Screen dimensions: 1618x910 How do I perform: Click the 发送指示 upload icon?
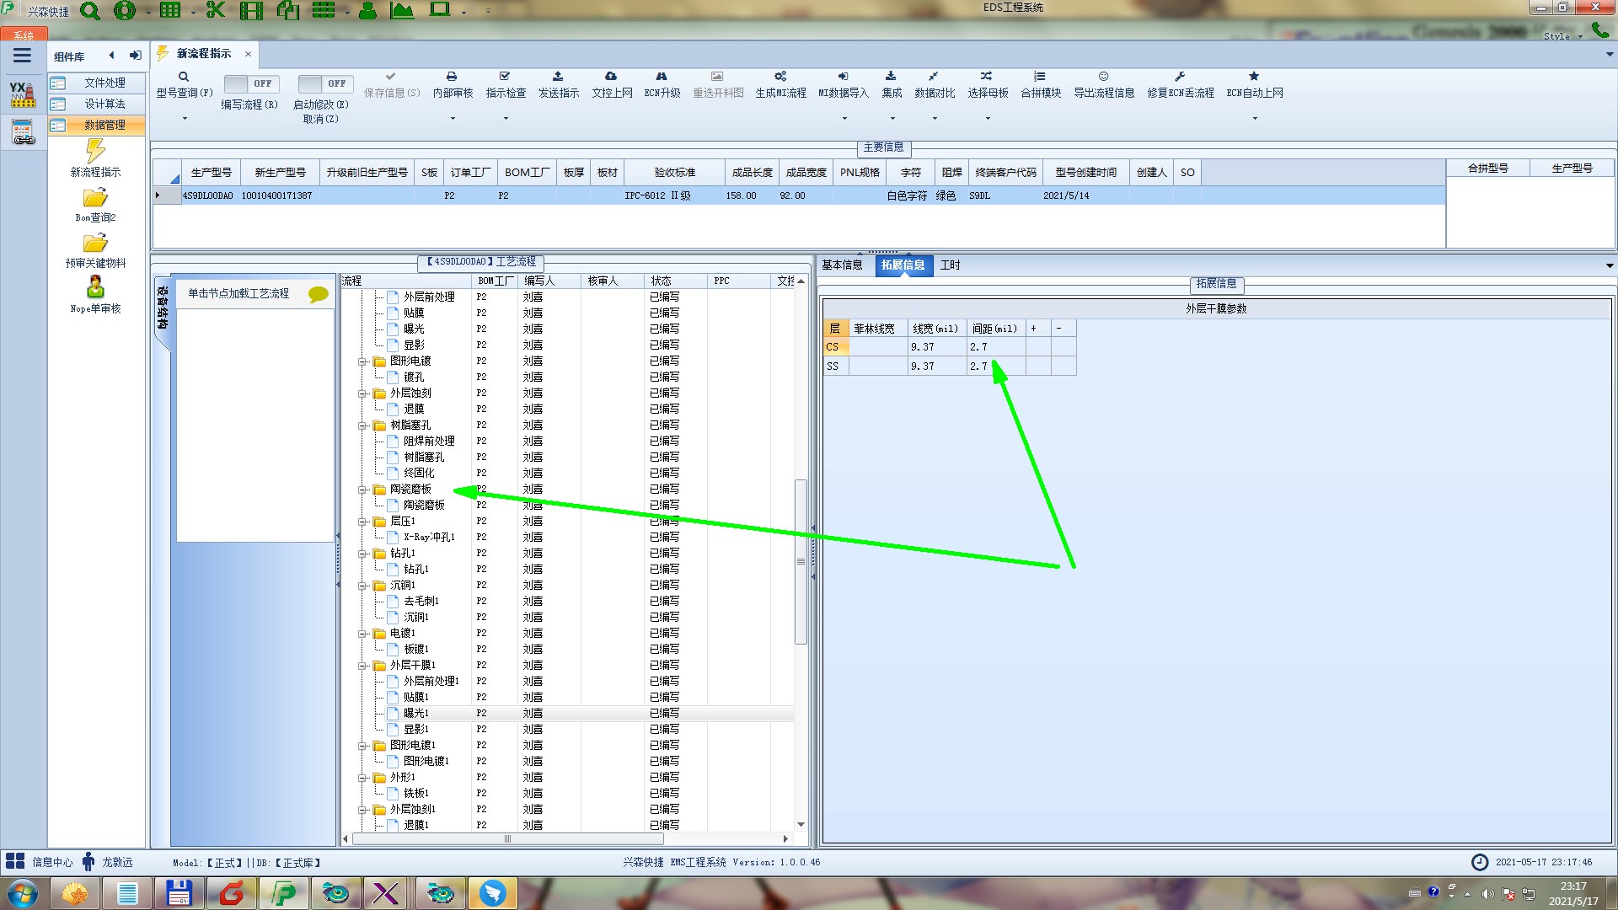[x=558, y=77]
